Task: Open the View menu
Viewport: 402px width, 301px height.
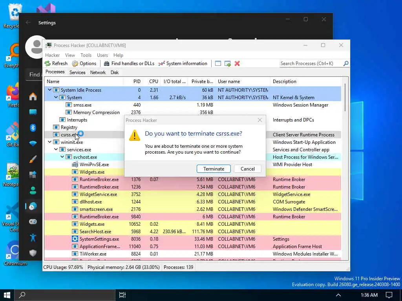Action: point(70,55)
